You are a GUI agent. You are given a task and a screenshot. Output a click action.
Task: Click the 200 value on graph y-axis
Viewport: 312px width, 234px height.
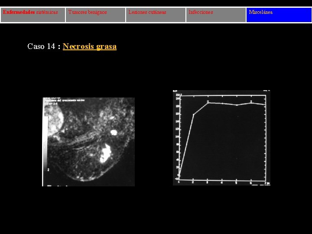(x=178, y=99)
